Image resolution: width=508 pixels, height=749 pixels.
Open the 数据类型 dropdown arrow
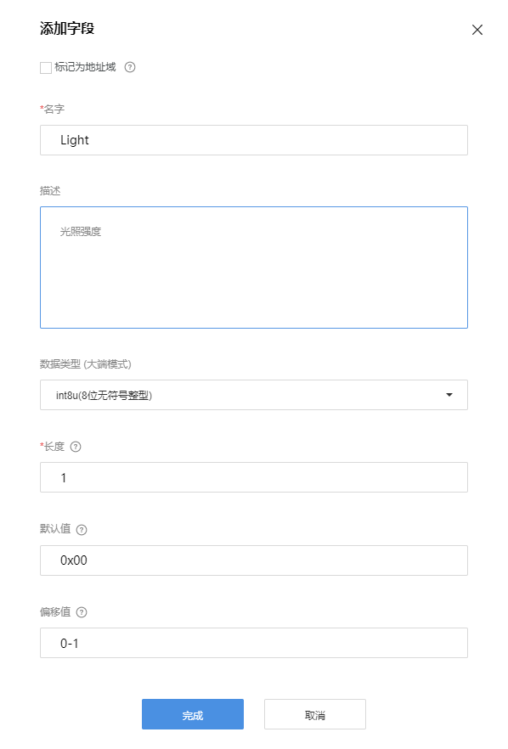(x=450, y=395)
